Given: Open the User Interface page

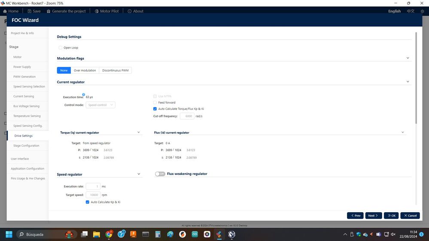Looking at the screenshot, I should [x=20, y=159].
